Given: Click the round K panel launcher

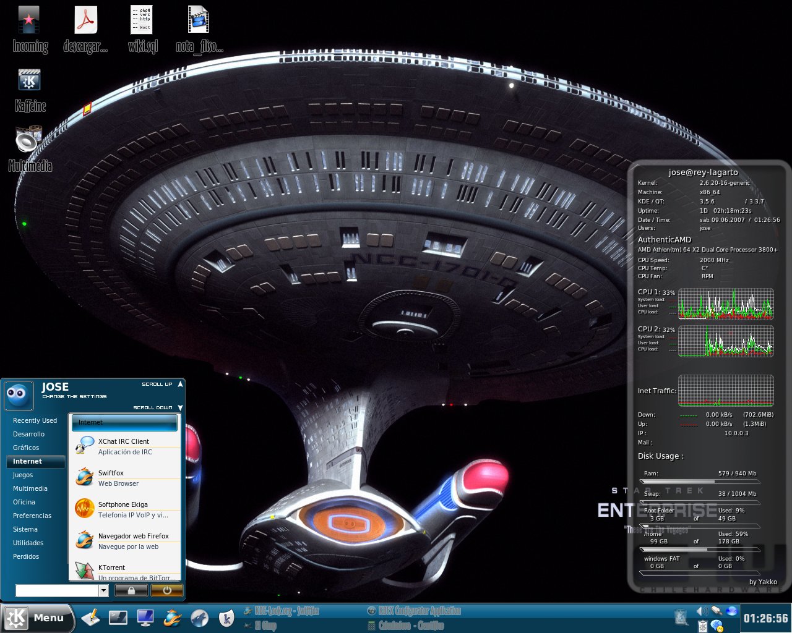Looking at the screenshot, I should (227, 618).
